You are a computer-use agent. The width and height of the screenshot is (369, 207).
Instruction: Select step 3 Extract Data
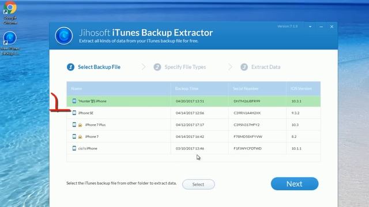pyautogui.click(x=260, y=67)
